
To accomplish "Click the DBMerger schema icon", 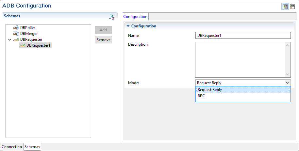I will click(x=16, y=34).
